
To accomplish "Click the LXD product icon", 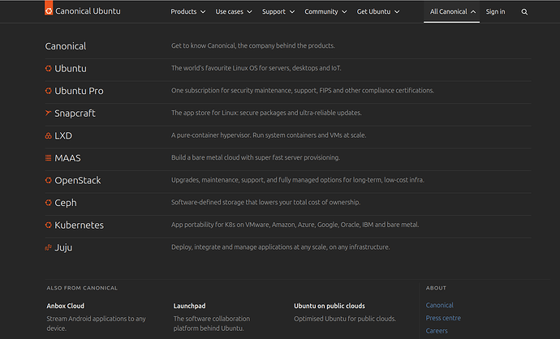I will coord(49,135).
